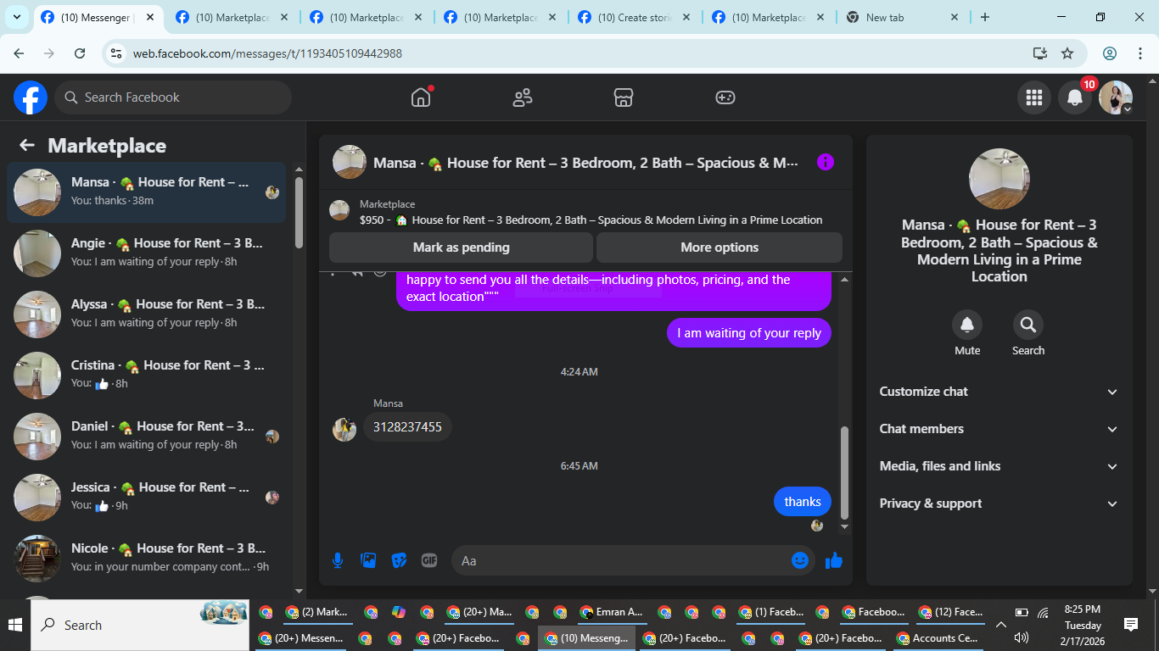Open Accounts Center taskbar window

click(938, 638)
